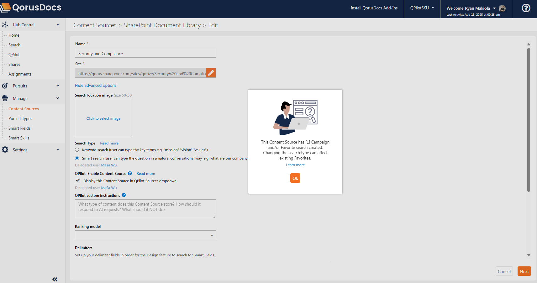Screen dimensions: 537x283
Task: Click the QorusDocs logo
Action: point(31,8)
